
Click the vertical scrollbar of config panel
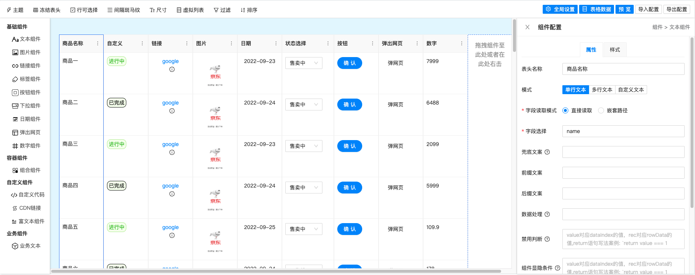coord(692,122)
